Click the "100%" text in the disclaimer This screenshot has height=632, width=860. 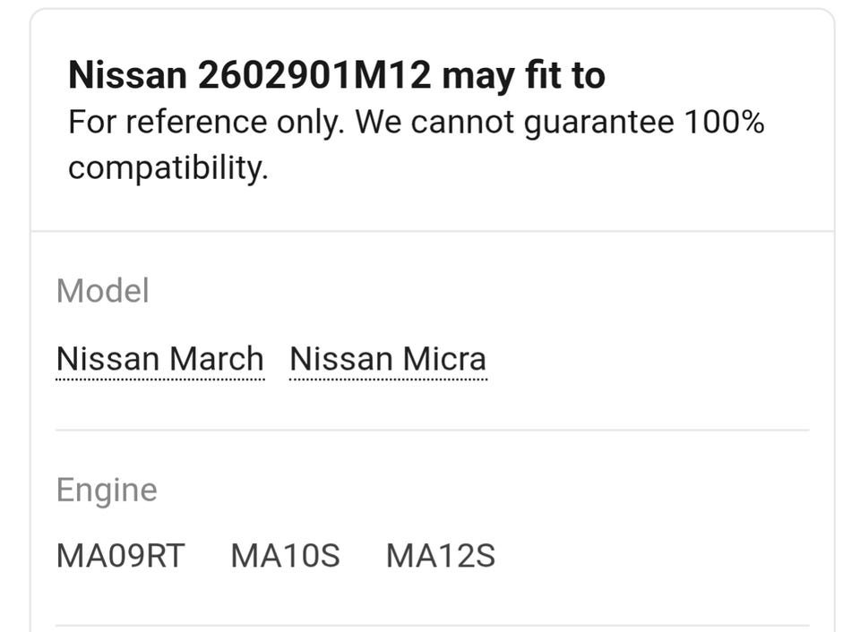tap(724, 123)
